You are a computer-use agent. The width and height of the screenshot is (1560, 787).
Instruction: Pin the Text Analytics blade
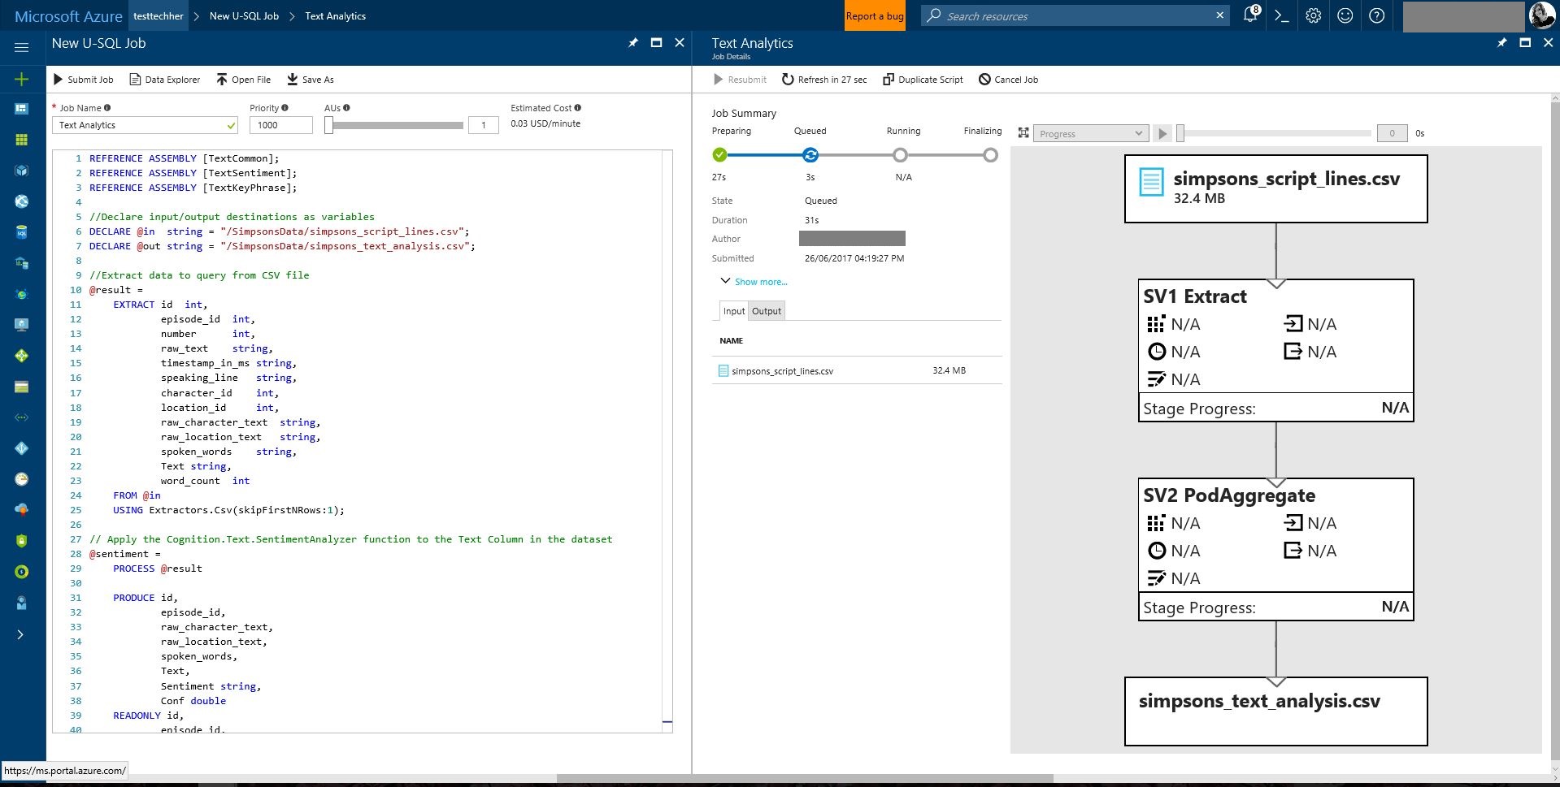pyautogui.click(x=1501, y=43)
